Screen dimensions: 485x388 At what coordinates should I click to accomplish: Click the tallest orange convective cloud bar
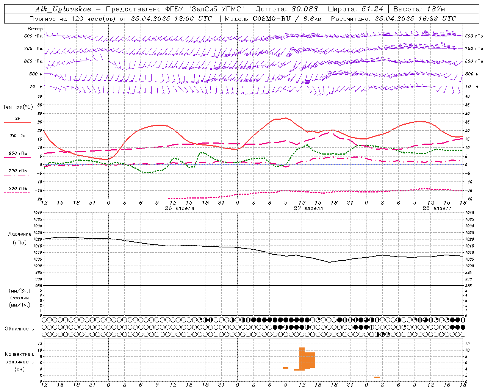(302, 358)
